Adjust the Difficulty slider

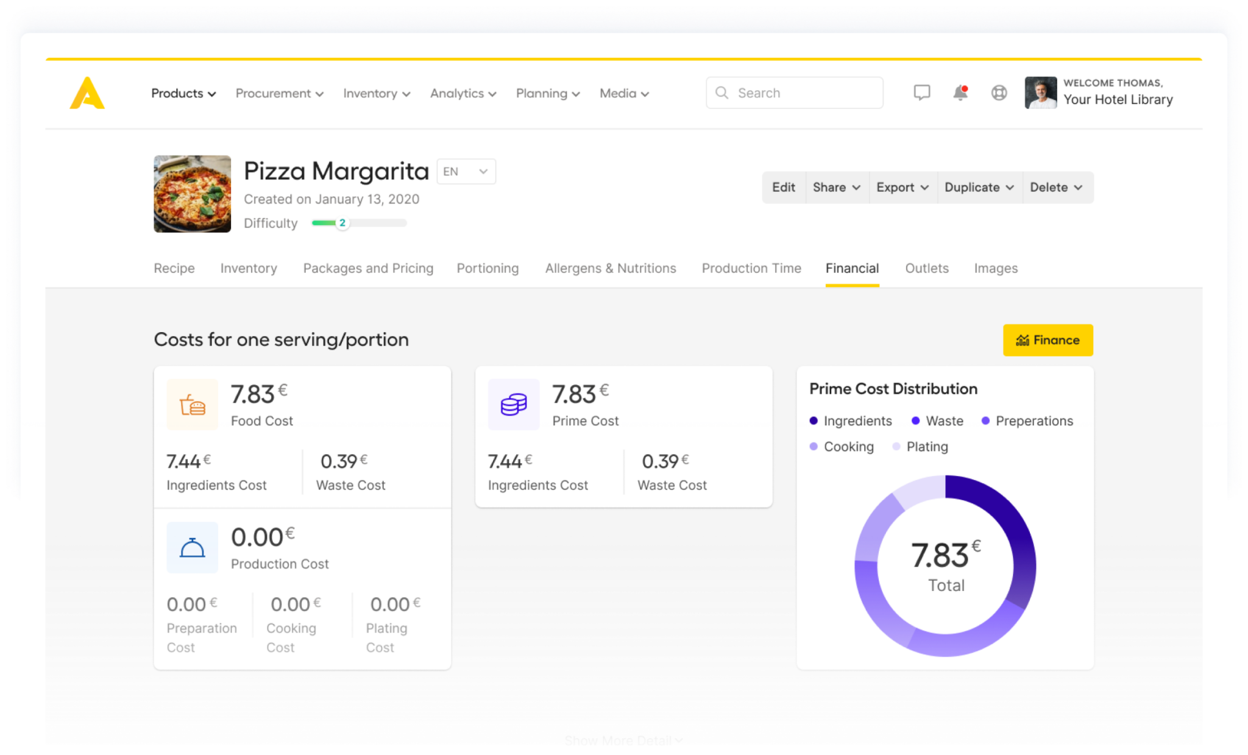click(x=342, y=223)
